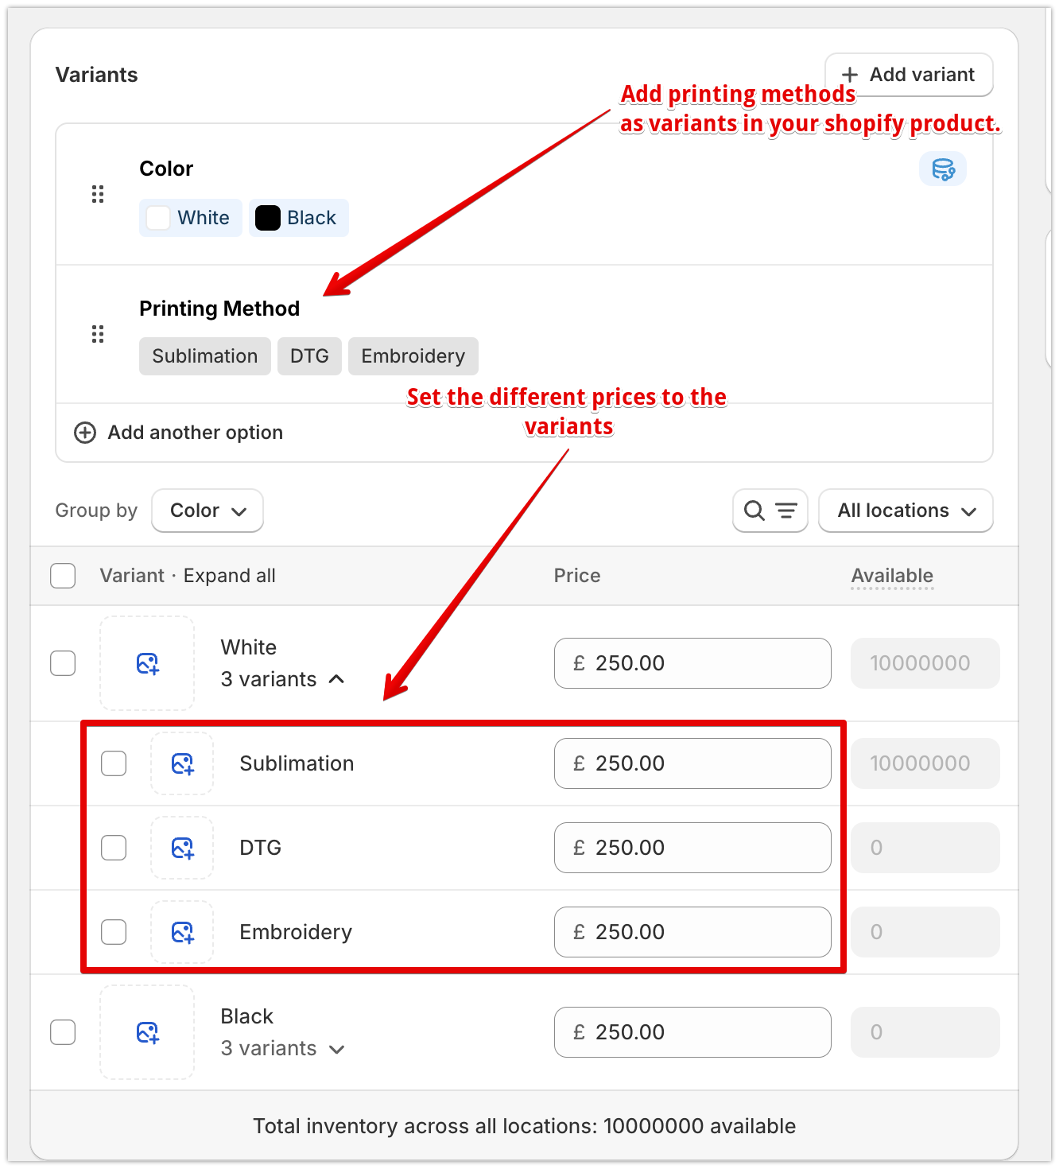
Task: Open the DTG variant row by name
Action: [x=261, y=848]
